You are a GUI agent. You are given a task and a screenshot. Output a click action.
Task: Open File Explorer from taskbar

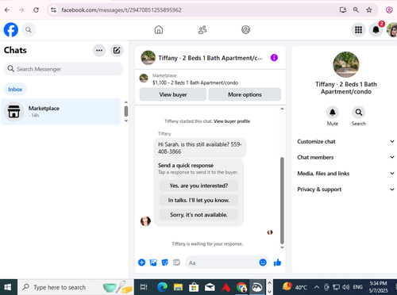pos(178,287)
